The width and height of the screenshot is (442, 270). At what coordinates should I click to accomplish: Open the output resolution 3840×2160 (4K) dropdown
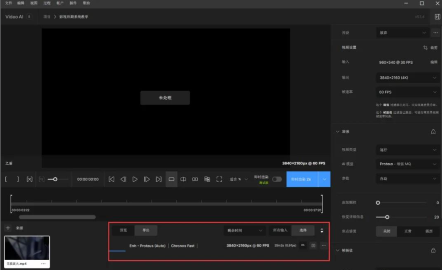tap(407, 78)
